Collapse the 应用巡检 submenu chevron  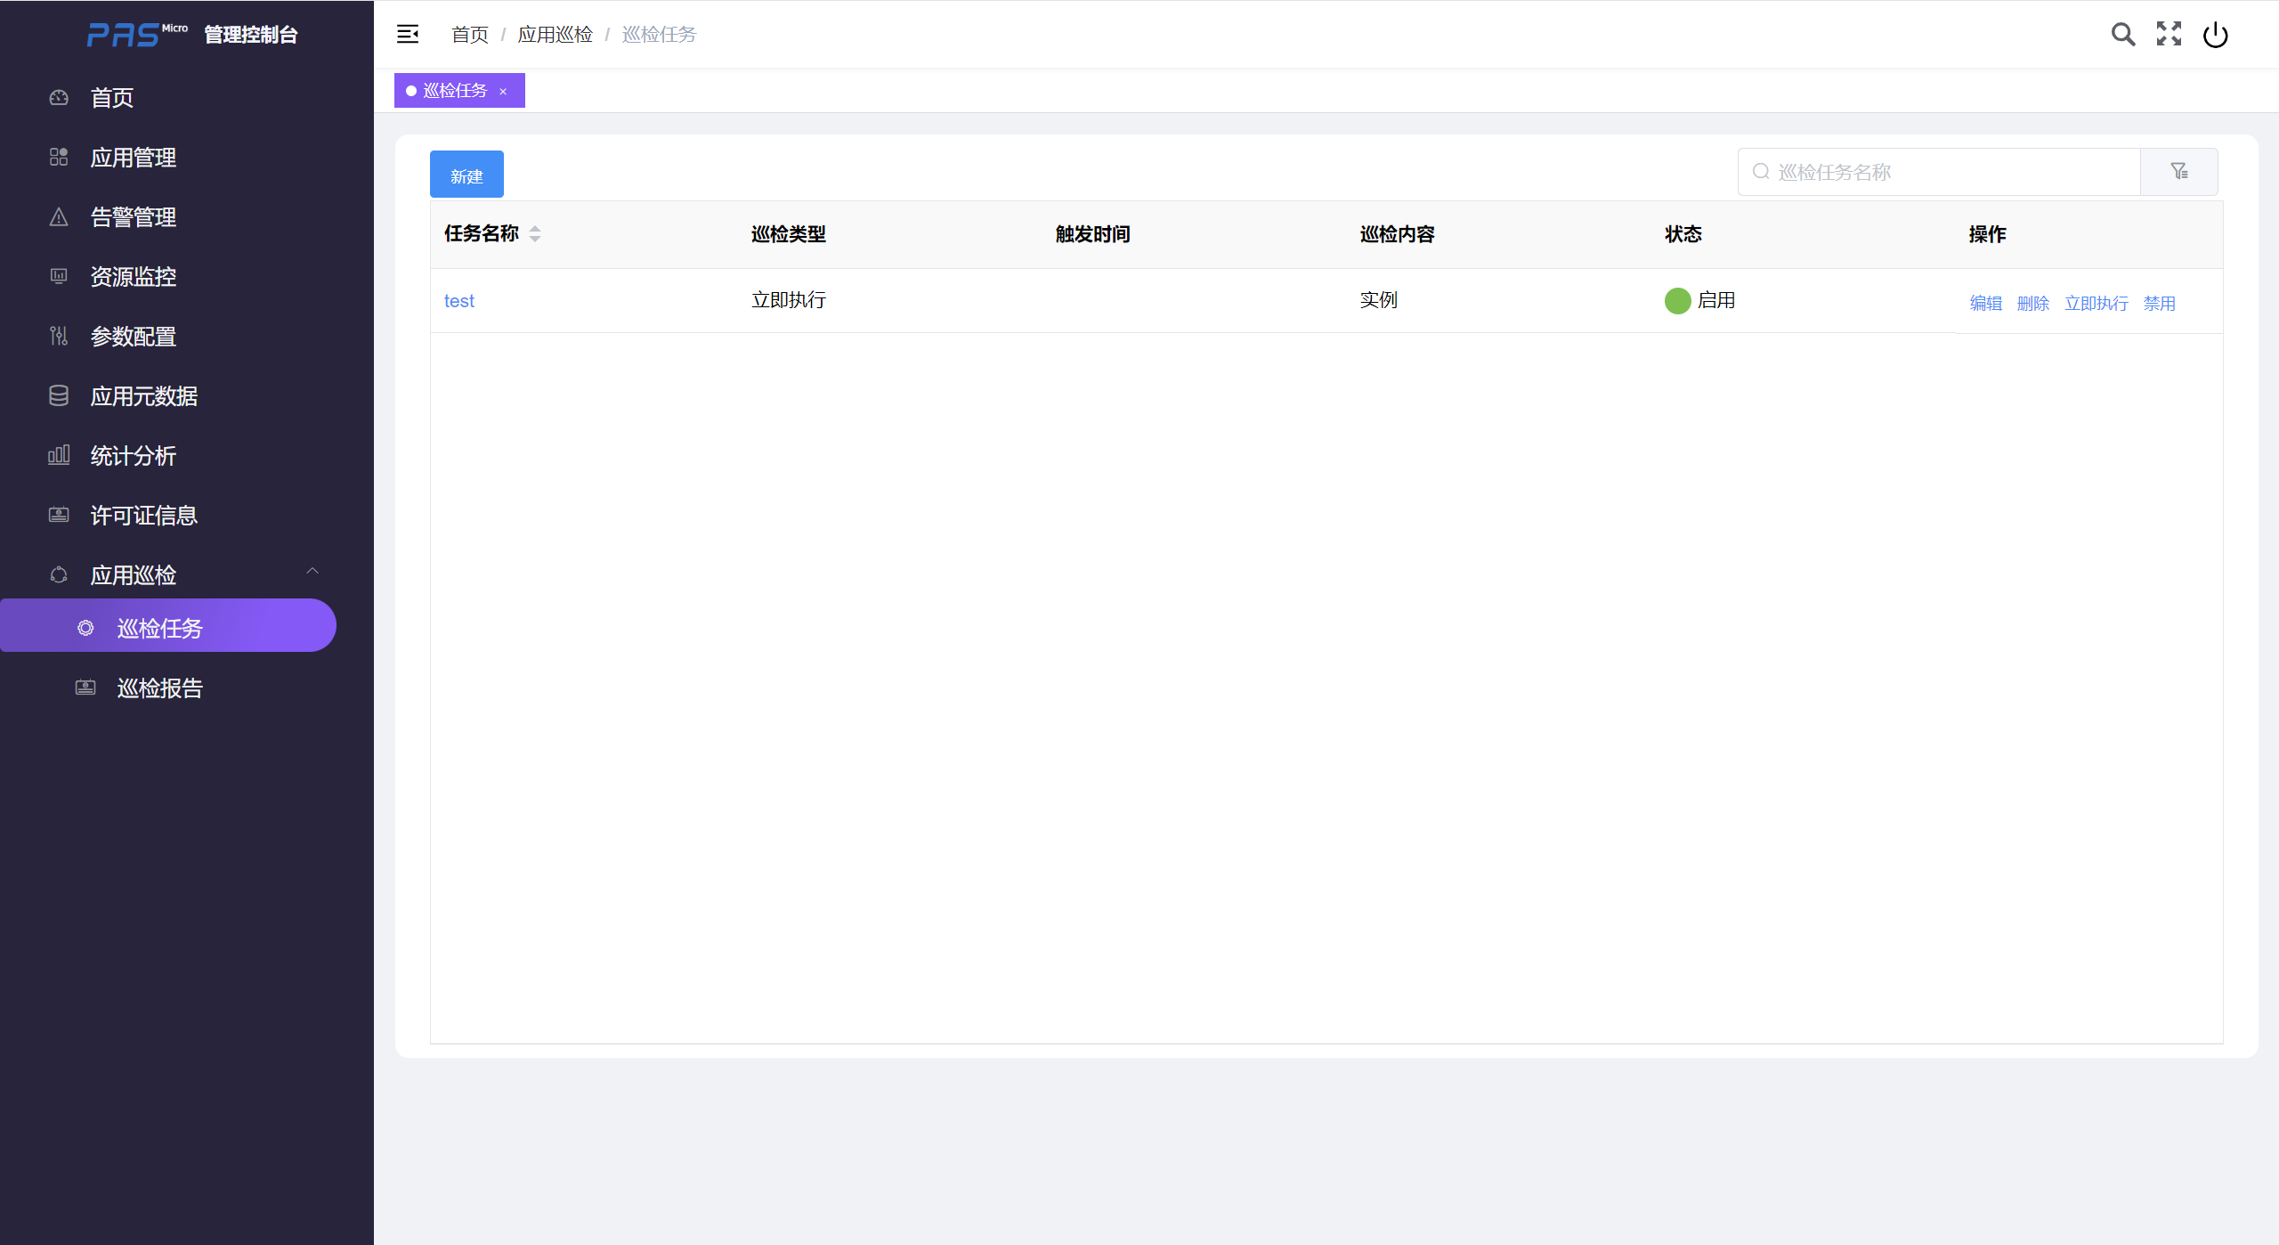tap(312, 571)
